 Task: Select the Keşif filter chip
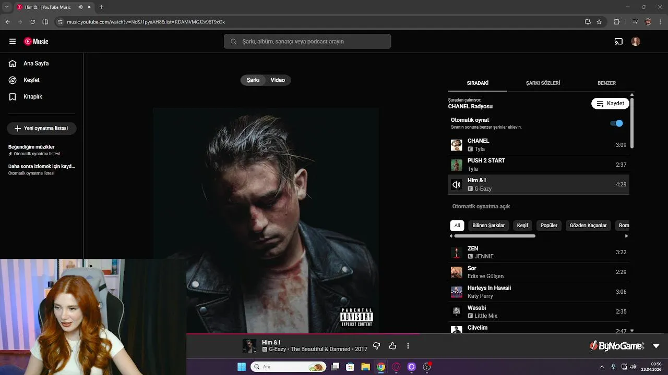522,226
